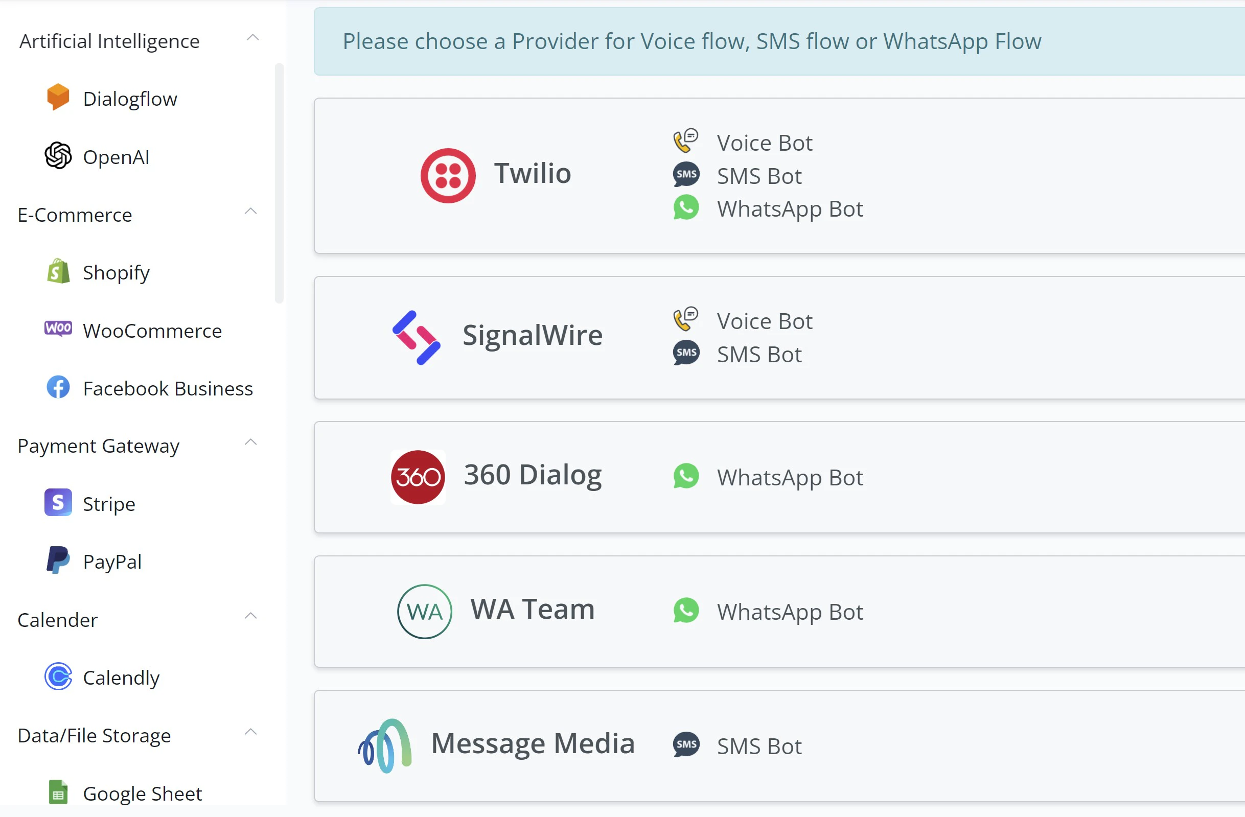
Task: Select the PayPal icon
Action: click(x=58, y=560)
